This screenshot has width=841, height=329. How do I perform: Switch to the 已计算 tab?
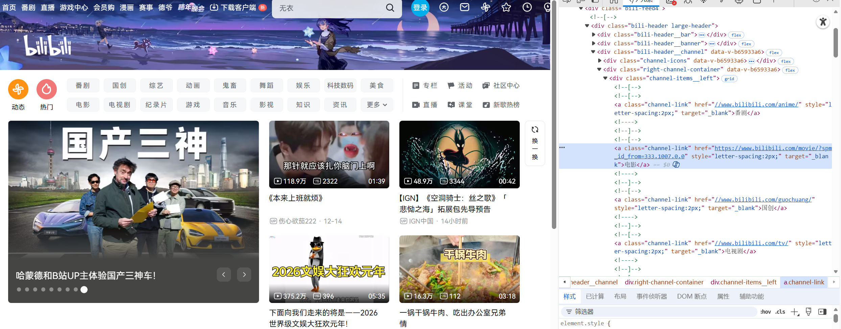coord(595,297)
